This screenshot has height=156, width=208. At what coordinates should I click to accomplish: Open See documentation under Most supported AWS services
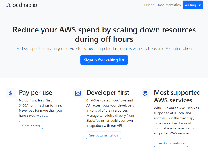pos(171,143)
